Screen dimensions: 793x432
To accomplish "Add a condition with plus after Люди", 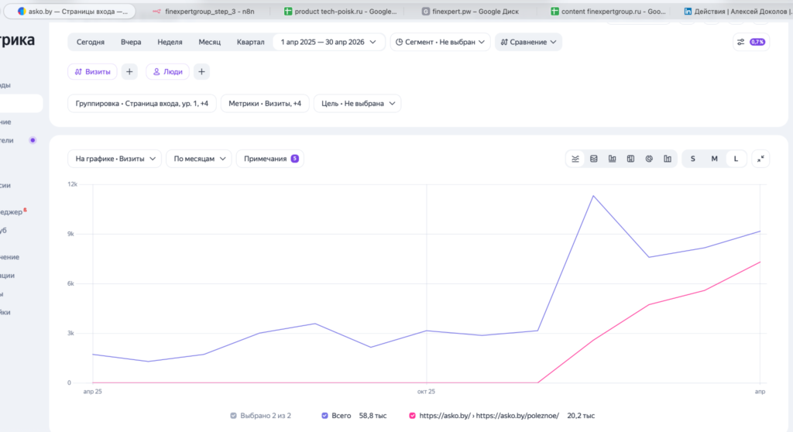I will pos(202,72).
